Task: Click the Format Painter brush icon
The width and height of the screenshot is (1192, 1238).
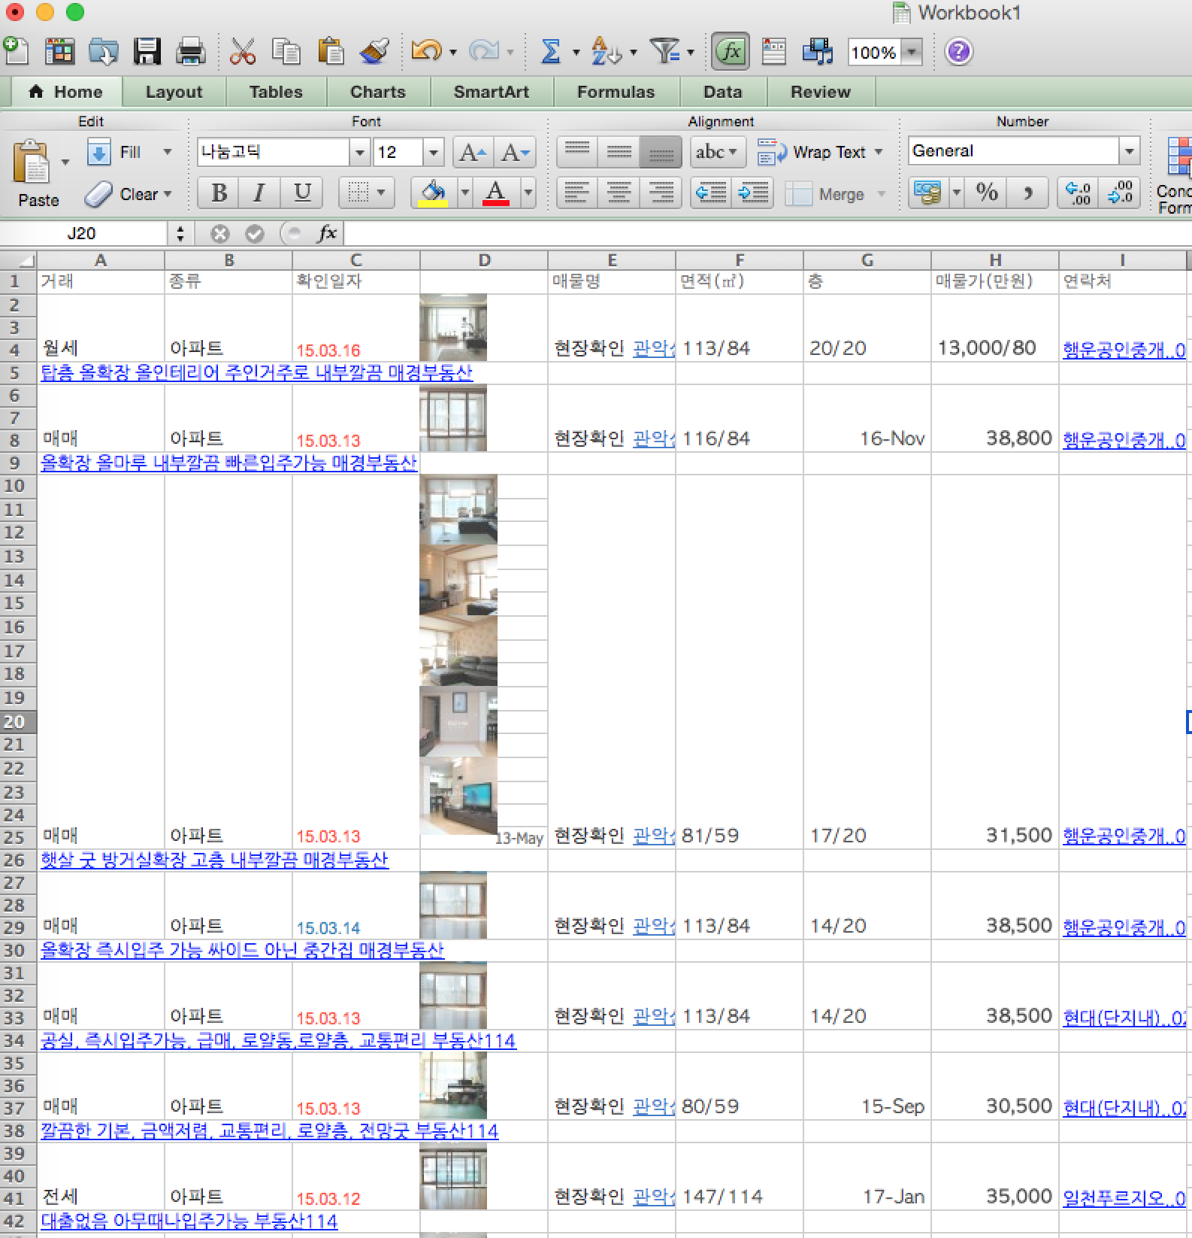Action: [x=374, y=52]
